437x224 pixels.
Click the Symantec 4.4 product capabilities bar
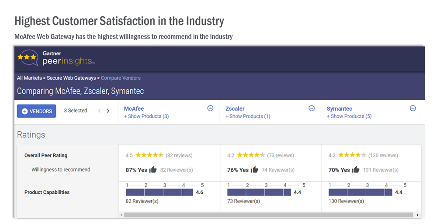click(x=361, y=192)
